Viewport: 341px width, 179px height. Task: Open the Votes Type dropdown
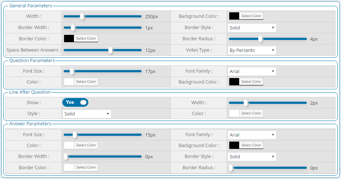pos(251,50)
